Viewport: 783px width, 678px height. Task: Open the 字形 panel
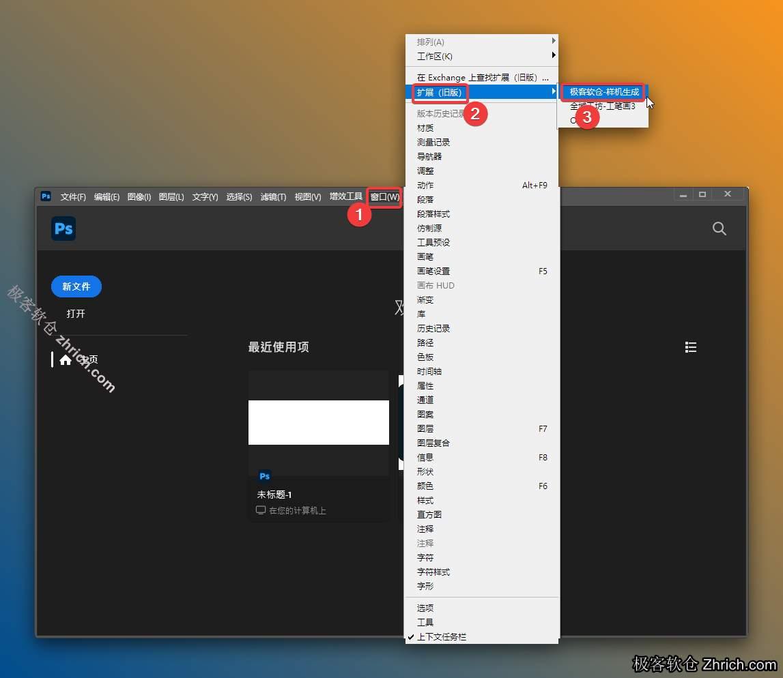pos(482,586)
